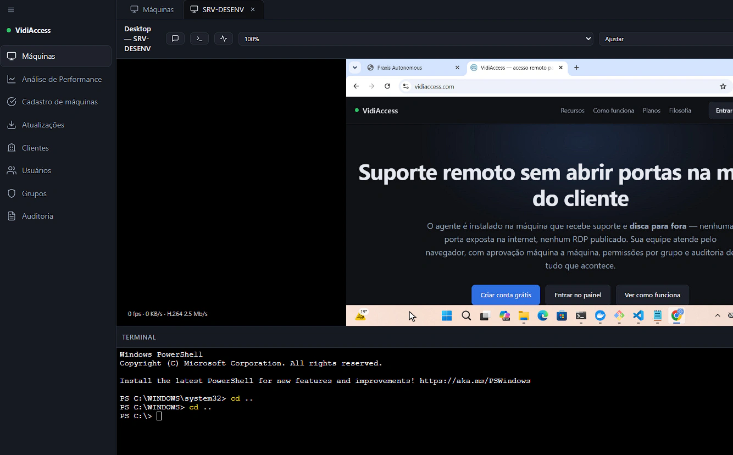The image size is (733, 455).
Task: Close the SRV-DESENV tab
Action: pyautogui.click(x=253, y=9)
